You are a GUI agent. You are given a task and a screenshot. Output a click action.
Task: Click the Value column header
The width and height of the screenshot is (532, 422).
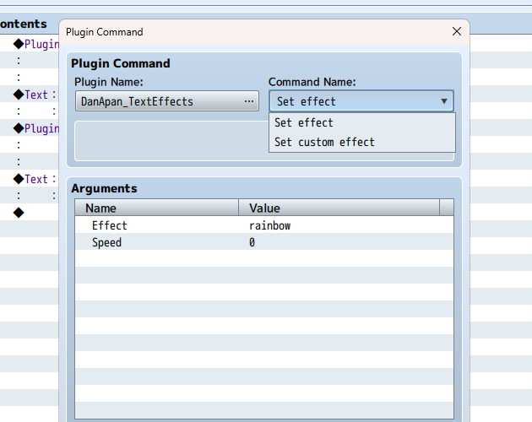[x=339, y=208]
